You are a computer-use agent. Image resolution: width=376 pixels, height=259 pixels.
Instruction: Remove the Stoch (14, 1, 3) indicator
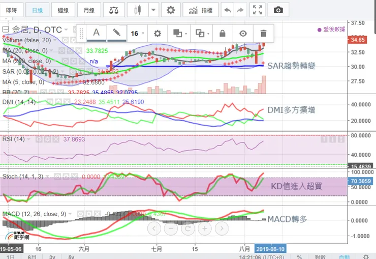[x=74, y=177]
